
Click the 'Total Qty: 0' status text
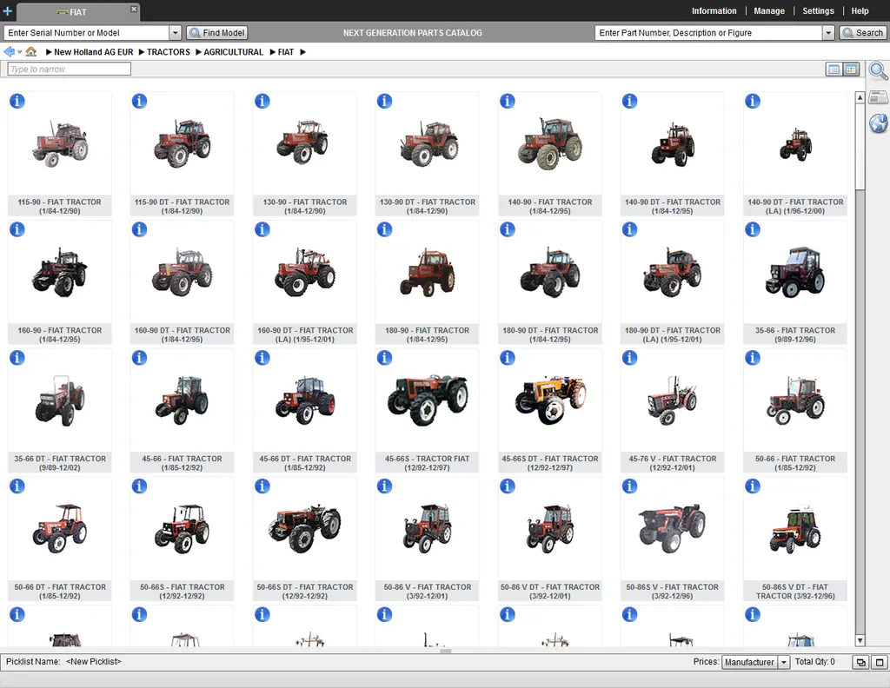click(814, 661)
